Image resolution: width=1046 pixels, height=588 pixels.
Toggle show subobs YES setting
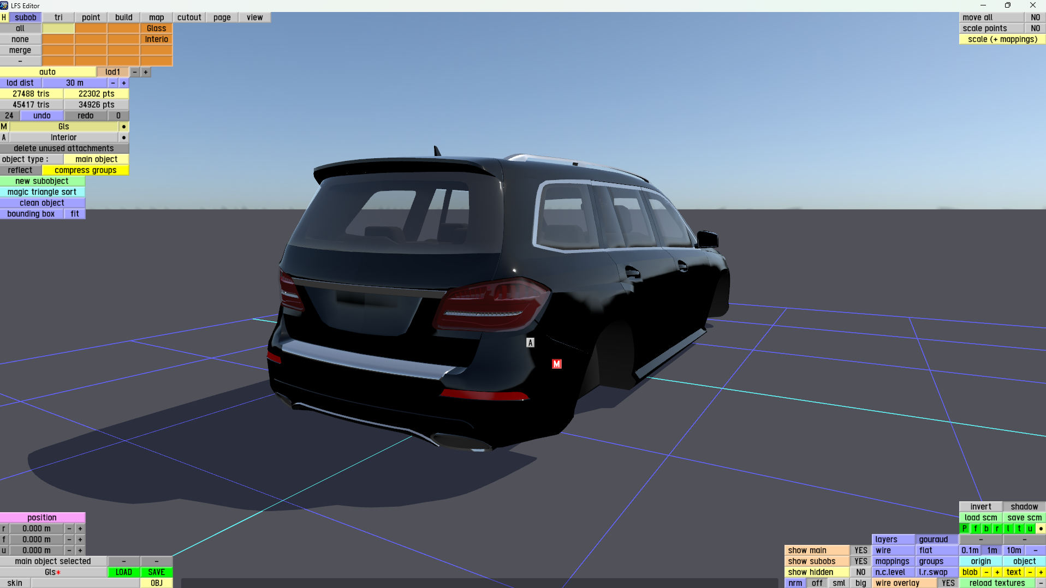pyautogui.click(x=861, y=561)
